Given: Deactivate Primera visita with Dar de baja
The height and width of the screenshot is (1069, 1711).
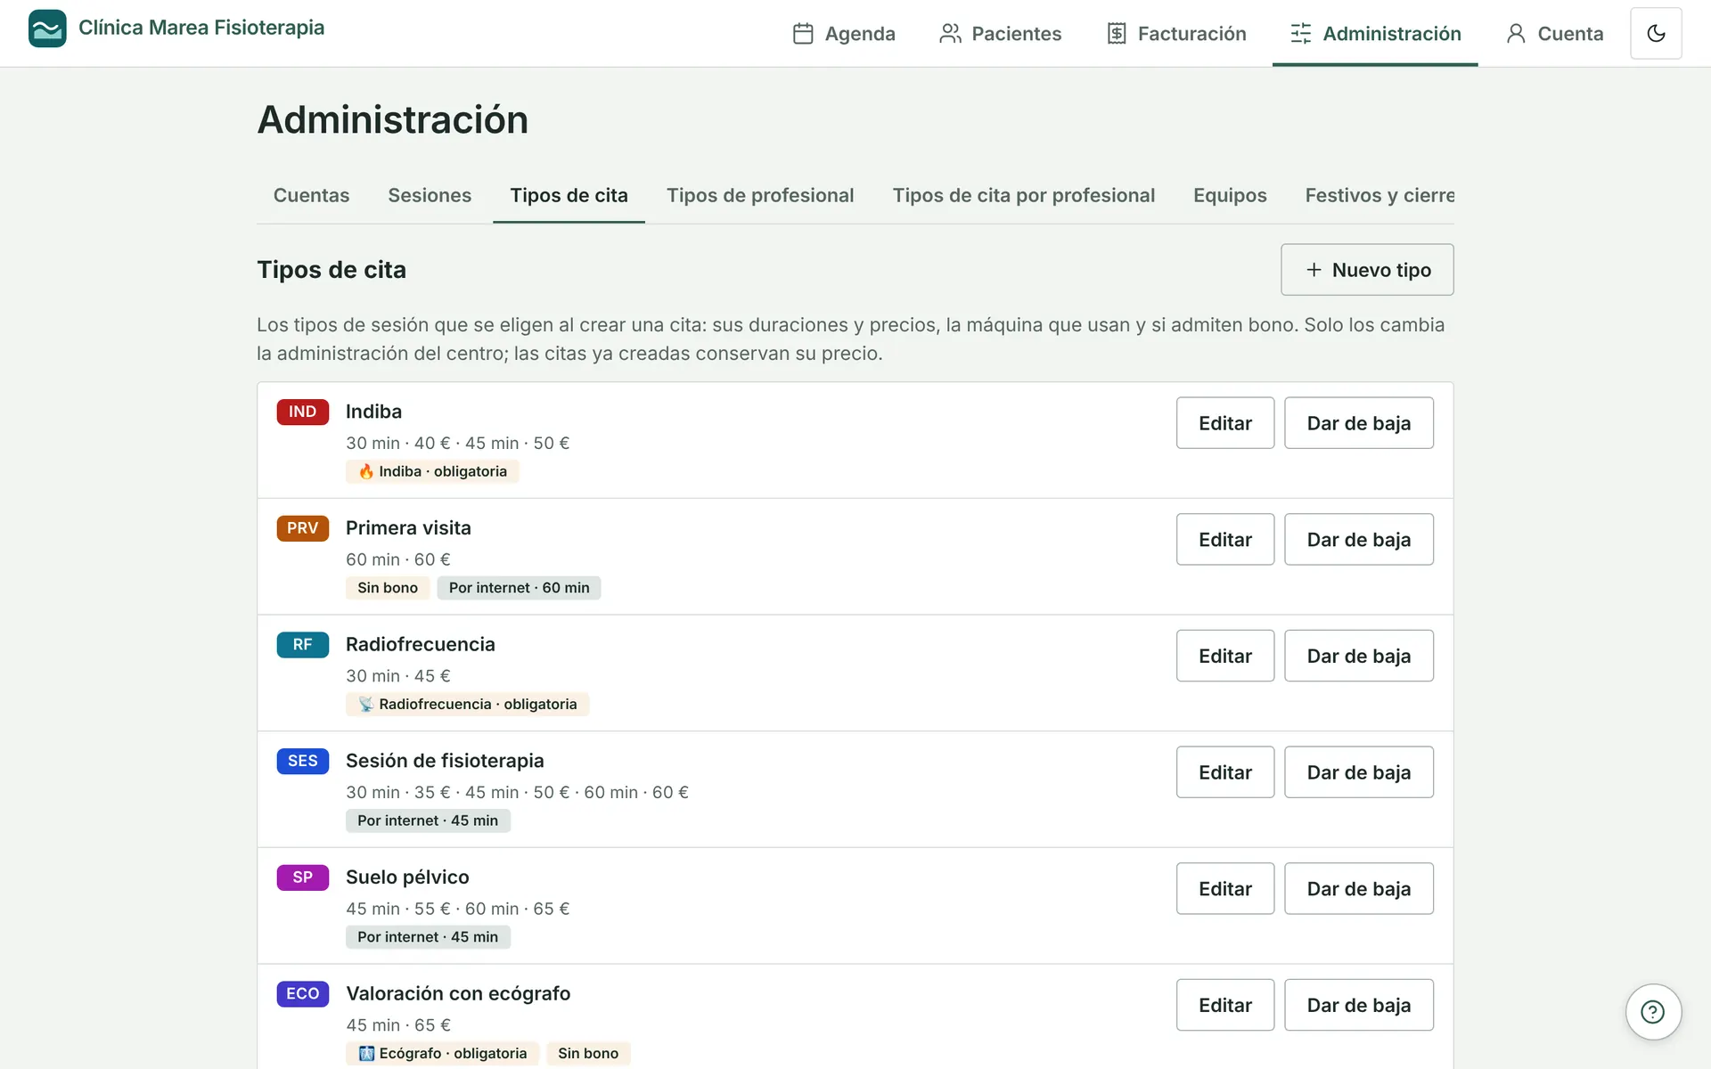Looking at the screenshot, I should click(1359, 540).
